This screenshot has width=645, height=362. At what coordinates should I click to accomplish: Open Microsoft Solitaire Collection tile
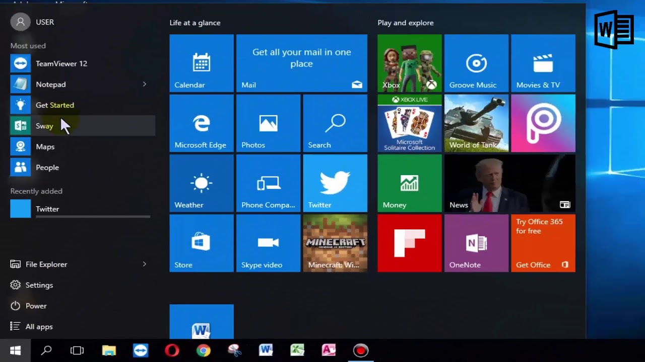(x=410, y=123)
